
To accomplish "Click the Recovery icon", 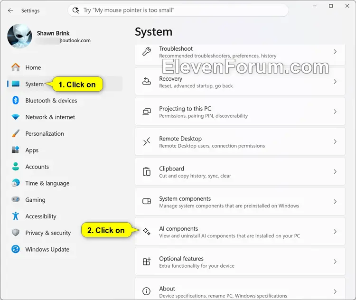I will click(147, 82).
